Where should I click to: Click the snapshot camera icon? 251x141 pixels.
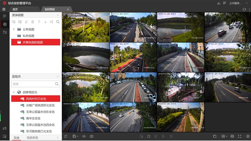[92, 136]
